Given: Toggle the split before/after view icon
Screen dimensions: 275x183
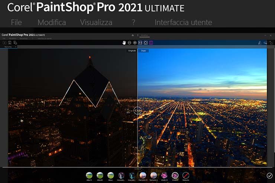Looking at the screenshot, I should click(151, 43).
